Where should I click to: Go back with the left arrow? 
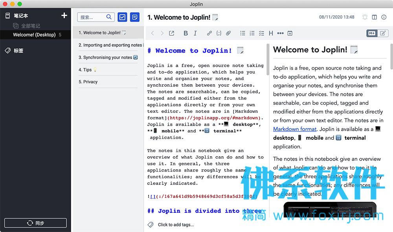coord(152,33)
